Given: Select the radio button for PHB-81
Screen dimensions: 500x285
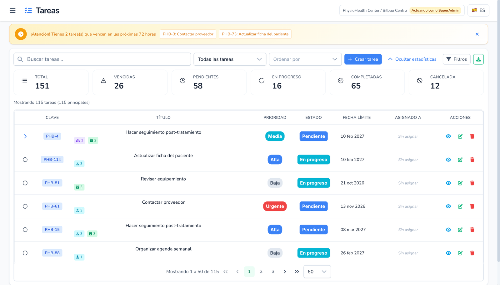Looking at the screenshot, I should (25, 183).
